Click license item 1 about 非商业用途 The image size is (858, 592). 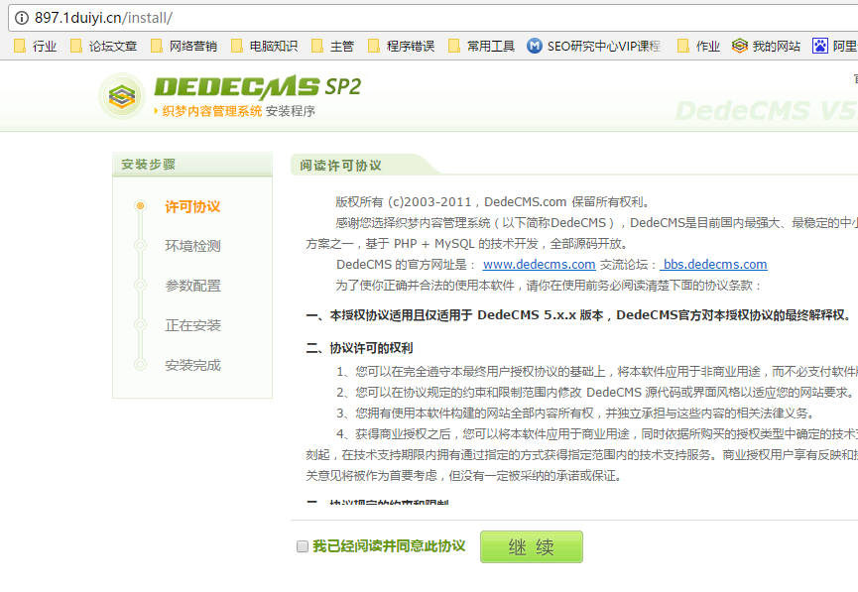pyautogui.click(x=597, y=372)
